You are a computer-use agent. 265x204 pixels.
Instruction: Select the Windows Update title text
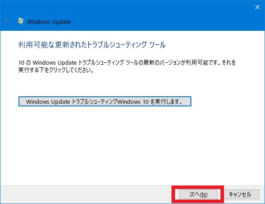coord(49,22)
